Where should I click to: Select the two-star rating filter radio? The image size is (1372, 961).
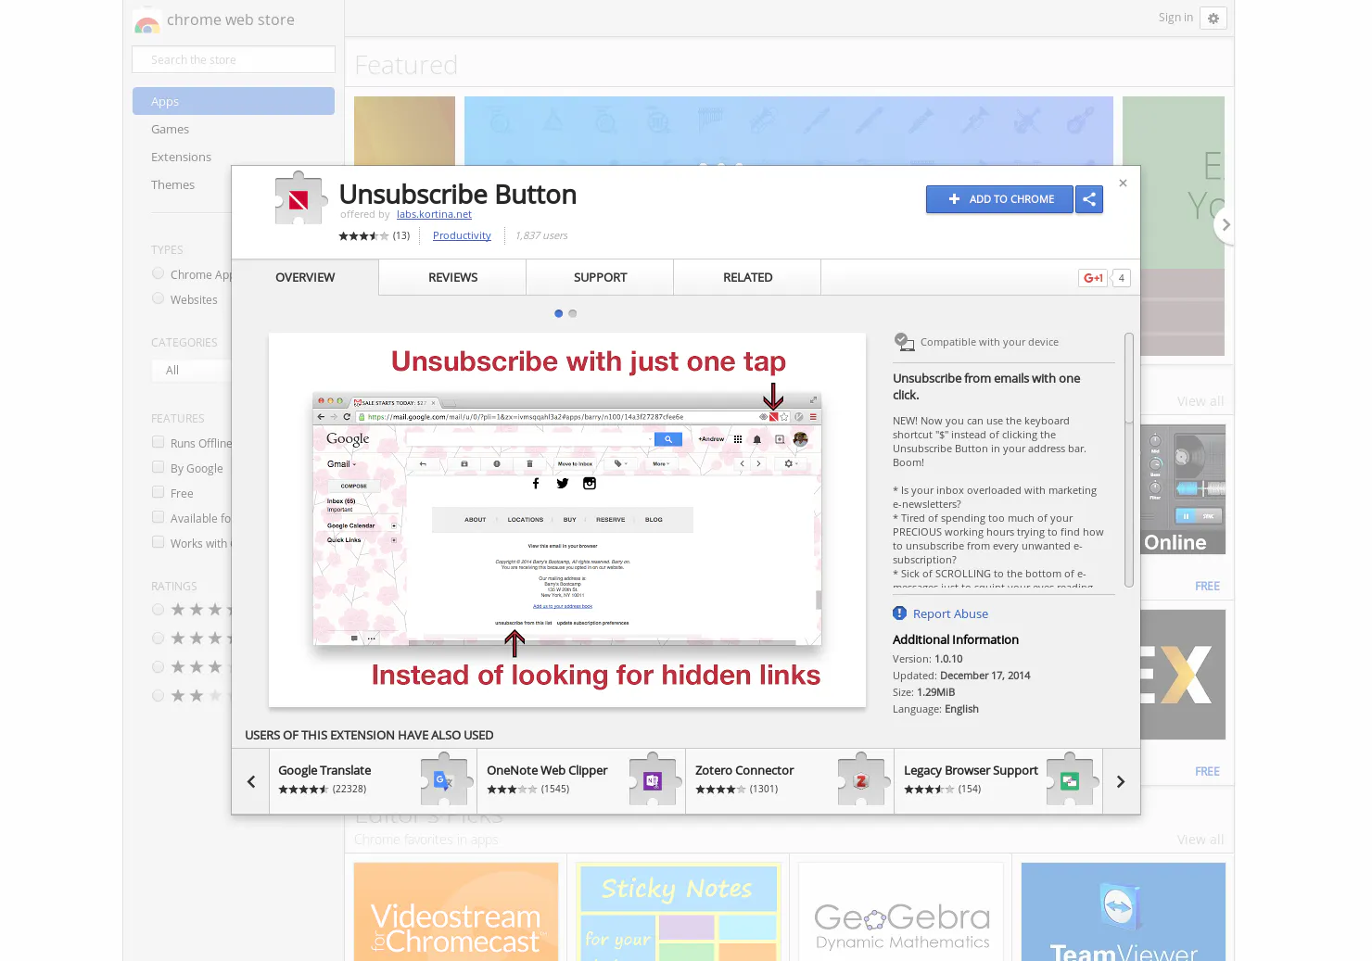click(159, 696)
